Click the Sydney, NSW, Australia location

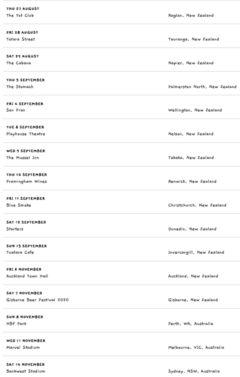click(x=194, y=371)
